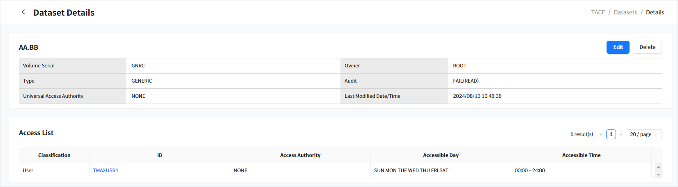Click the Accessible Time column header
Image resolution: width=678 pixels, height=187 pixels.
pos(581,155)
